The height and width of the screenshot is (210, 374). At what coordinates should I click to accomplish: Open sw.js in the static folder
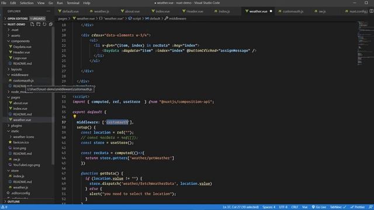(16, 159)
